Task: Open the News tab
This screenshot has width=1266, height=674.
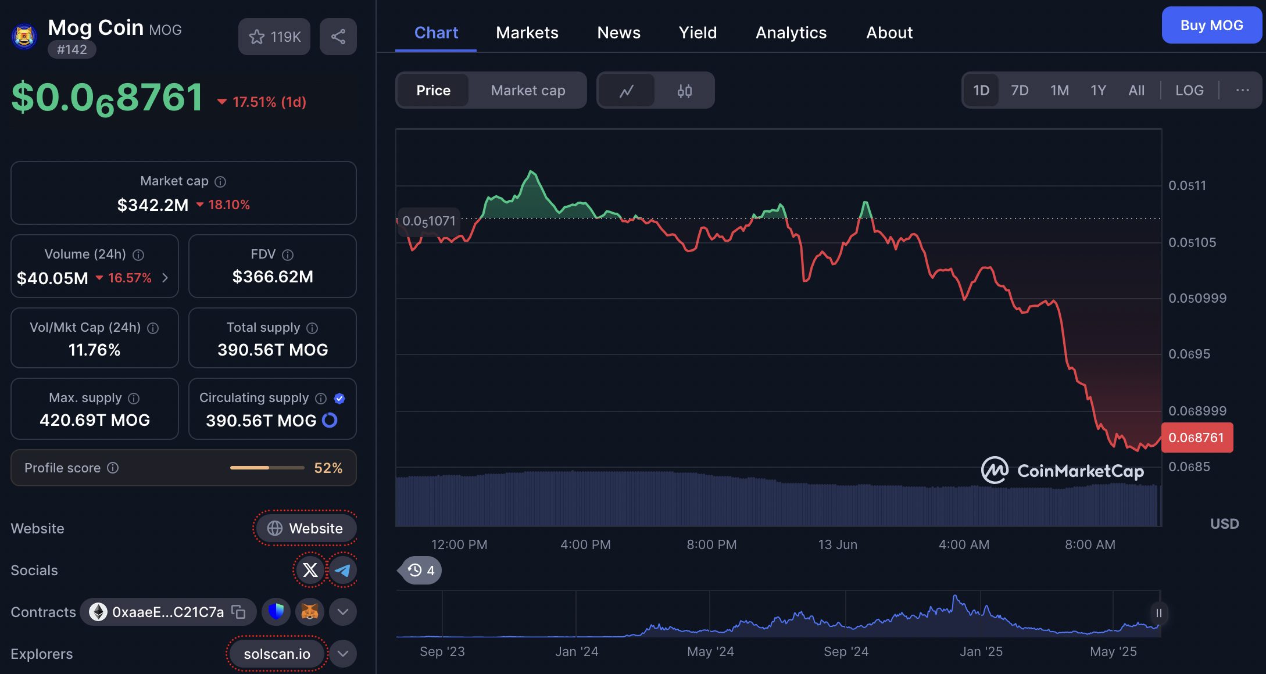Action: pyautogui.click(x=619, y=33)
